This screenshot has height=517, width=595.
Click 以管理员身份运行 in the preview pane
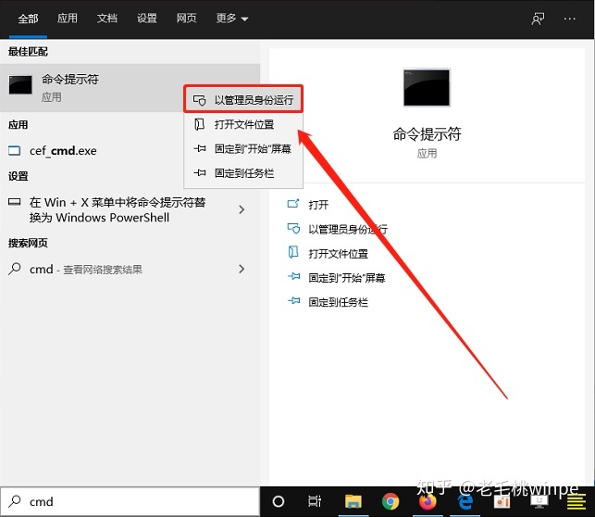[348, 230]
